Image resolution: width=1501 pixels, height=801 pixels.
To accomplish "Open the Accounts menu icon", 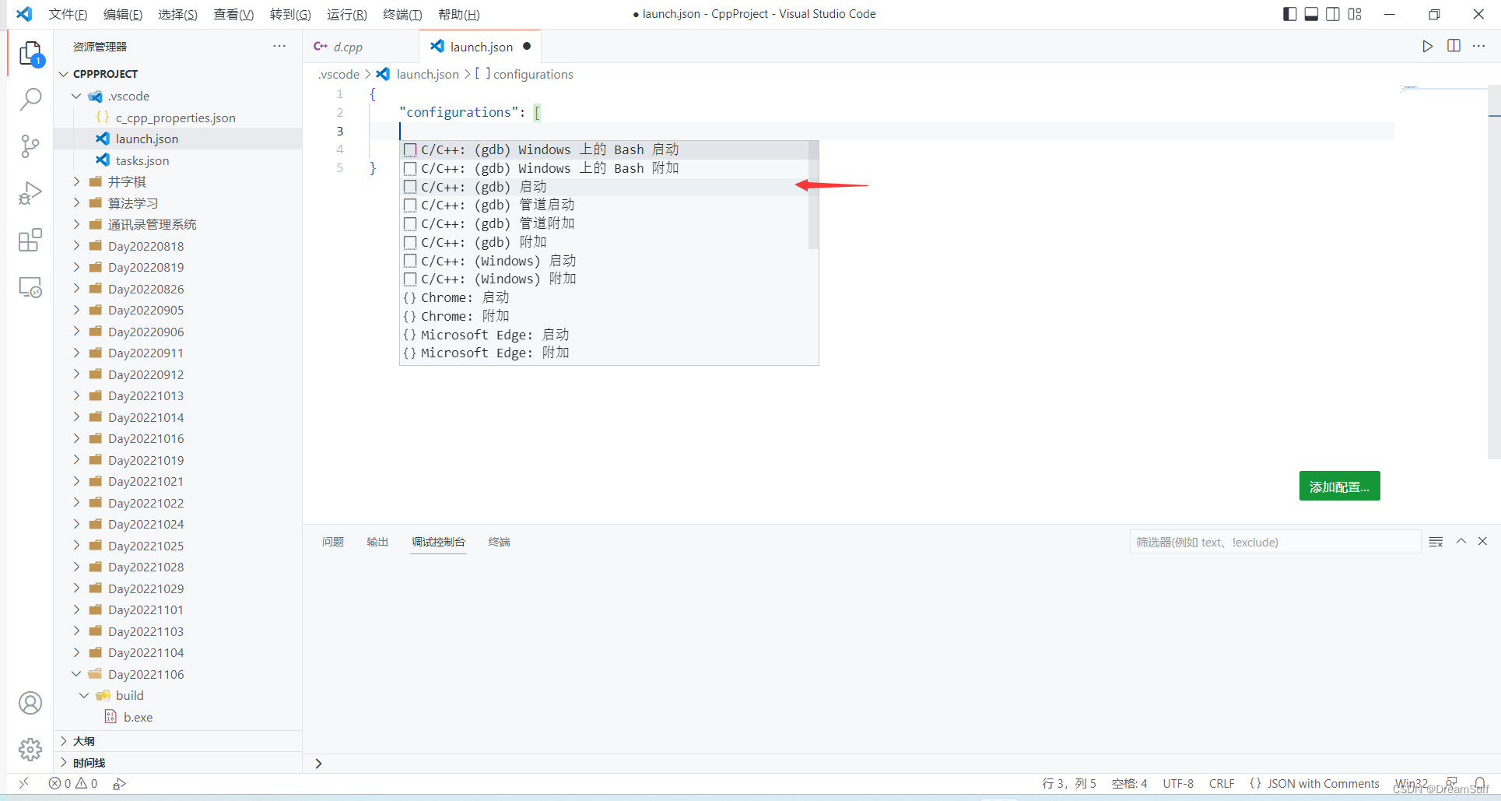I will pos(30,703).
